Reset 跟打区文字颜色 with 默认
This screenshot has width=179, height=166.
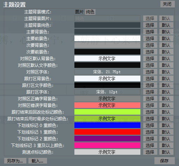(x=166, y=85)
